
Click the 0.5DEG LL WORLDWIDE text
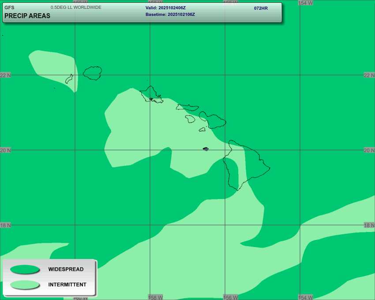tap(76, 7)
